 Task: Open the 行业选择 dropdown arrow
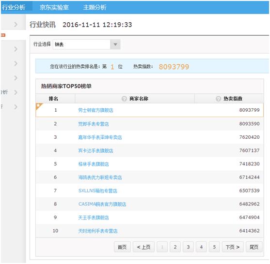115,44
